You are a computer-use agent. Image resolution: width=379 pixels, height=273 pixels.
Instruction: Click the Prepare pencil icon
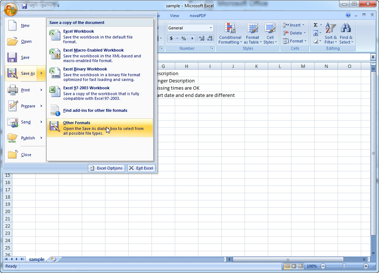pos(13,106)
